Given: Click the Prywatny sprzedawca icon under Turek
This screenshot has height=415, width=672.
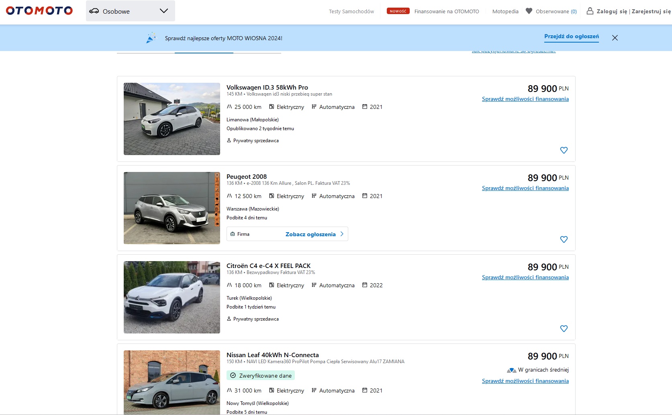Looking at the screenshot, I should [x=229, y=319].
